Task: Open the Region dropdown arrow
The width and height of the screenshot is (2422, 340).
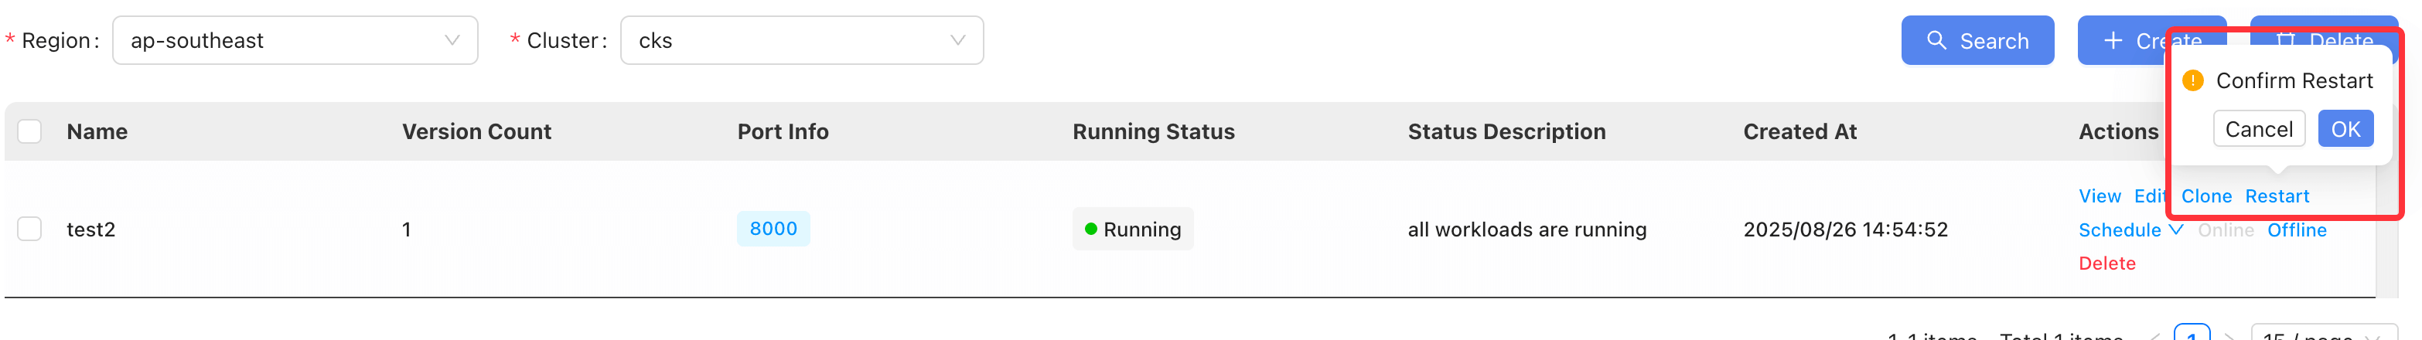Action: click(x=452, y=40)
